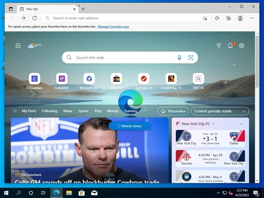Viewport: 264px width, 198px height.
Task: Open Microsoft Store from the taskbar
Action: [x=81, y=193]
